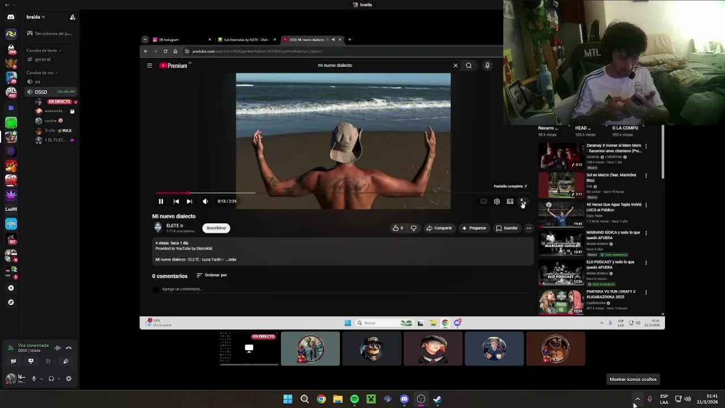Toggle Discord noise suppression
Viewport: 725px width, 408px height.
click(x=58, y=348)
